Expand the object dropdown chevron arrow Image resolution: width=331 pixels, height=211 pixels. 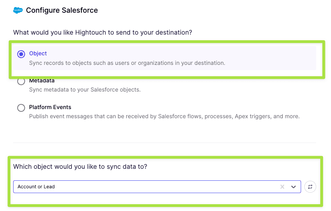[294, 187]
